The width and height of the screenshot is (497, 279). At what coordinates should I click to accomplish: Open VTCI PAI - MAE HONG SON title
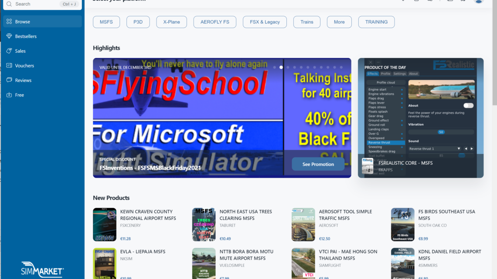[348, 255]
